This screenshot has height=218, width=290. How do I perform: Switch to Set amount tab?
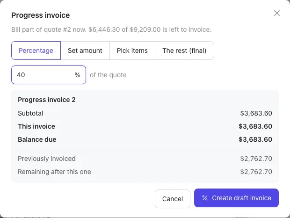pyautogui.click(x=85, y=51)
